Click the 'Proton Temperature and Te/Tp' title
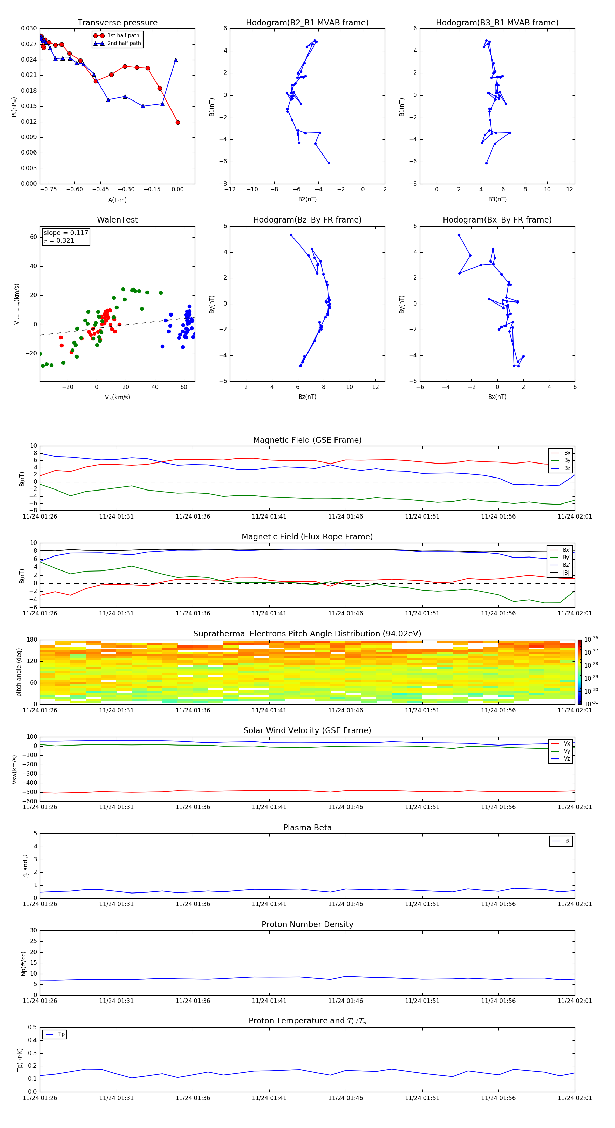The width and height of the screenshot is (615, 1128). (x=307, y=1021)
